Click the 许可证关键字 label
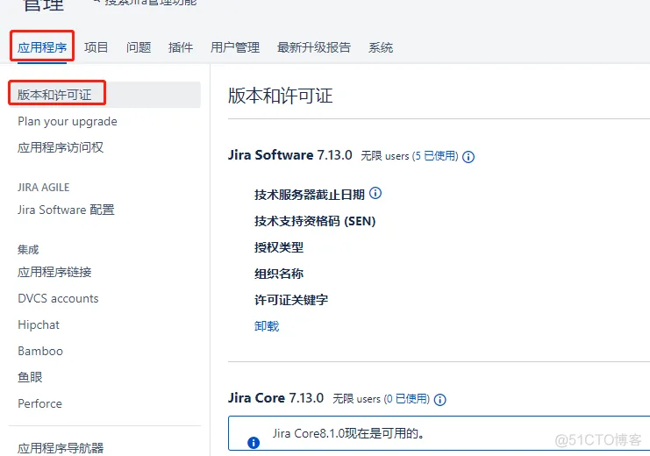 tap(291, 300)
